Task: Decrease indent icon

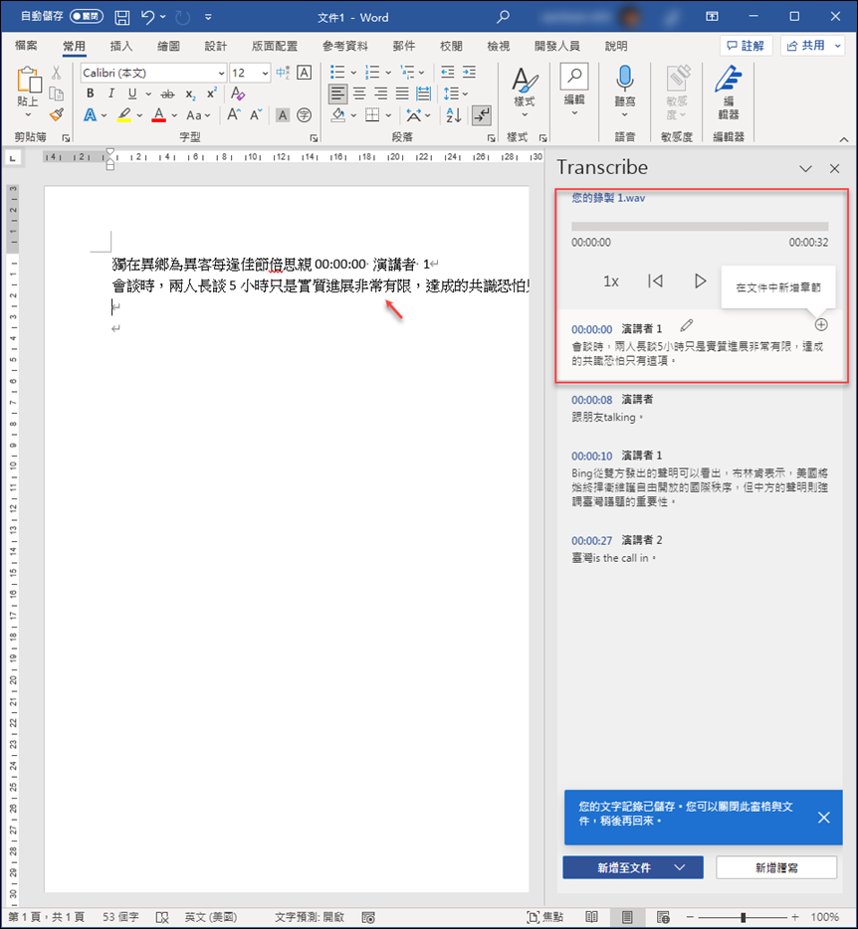Action: click(x=448, y=73)
